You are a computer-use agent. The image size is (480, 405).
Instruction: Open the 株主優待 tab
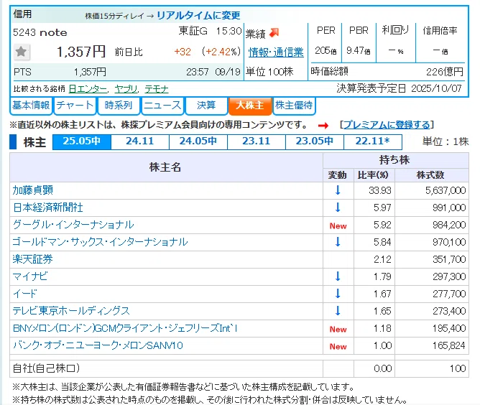point(294,106)
